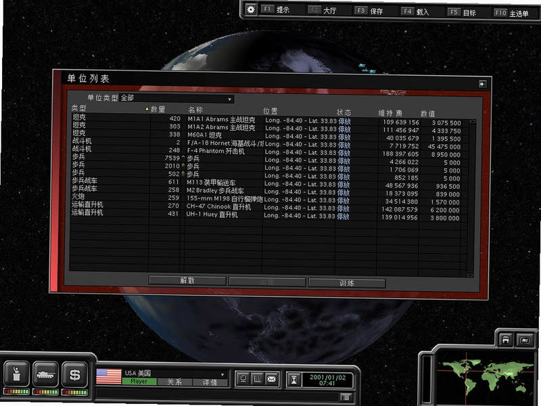Click the military status color indicator bar
Image resolution: width=541 pixels, height=406 pixels.
[45, 392]
